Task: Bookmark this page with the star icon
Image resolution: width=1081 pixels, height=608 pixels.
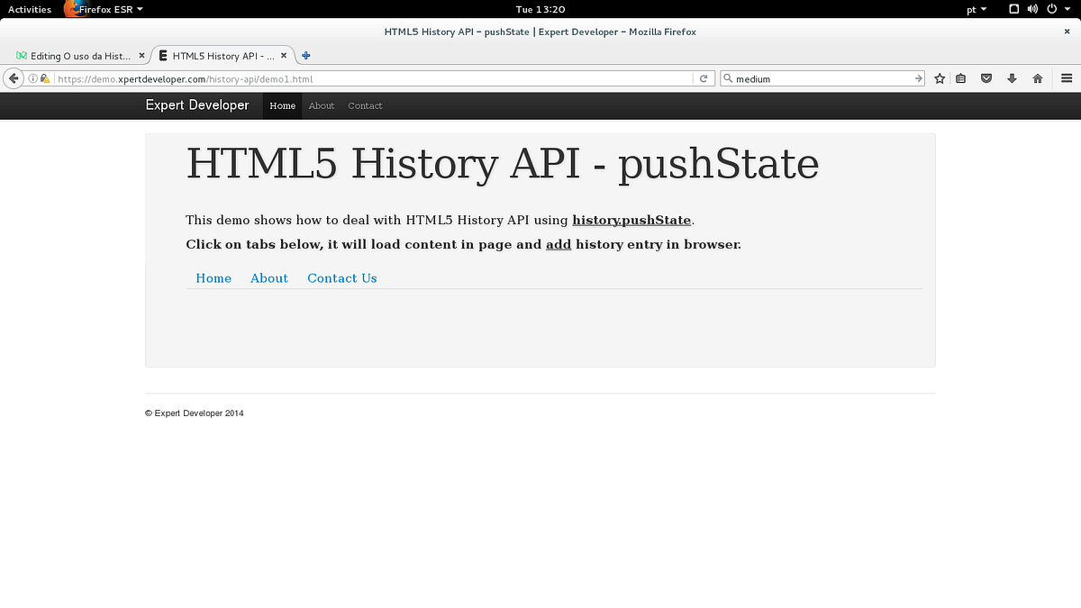Action: click(940, 78)
